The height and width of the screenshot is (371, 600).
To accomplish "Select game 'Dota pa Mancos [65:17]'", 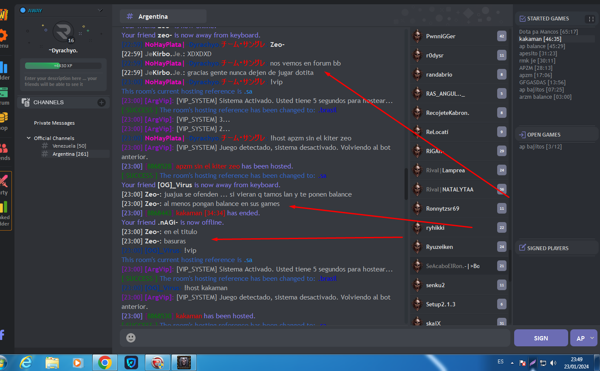I will point(549,32).
